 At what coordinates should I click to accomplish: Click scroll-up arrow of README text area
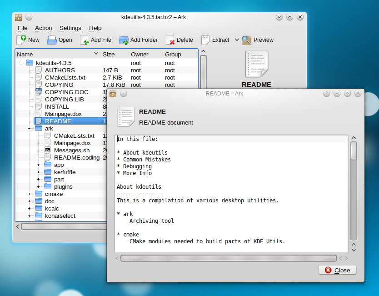[354, 138]
